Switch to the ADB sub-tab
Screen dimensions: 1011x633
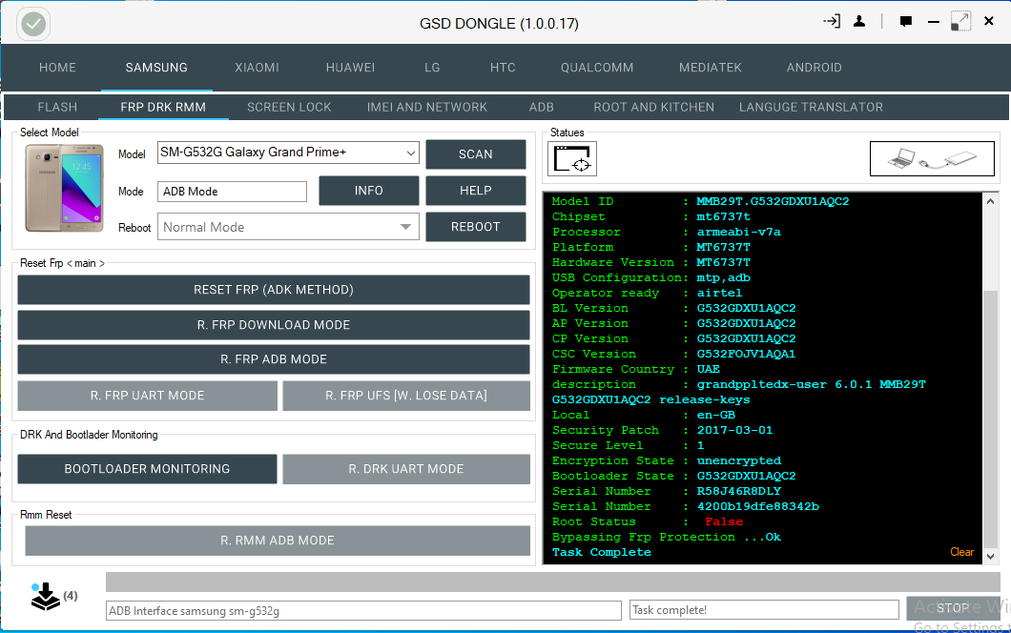(541, 107)
